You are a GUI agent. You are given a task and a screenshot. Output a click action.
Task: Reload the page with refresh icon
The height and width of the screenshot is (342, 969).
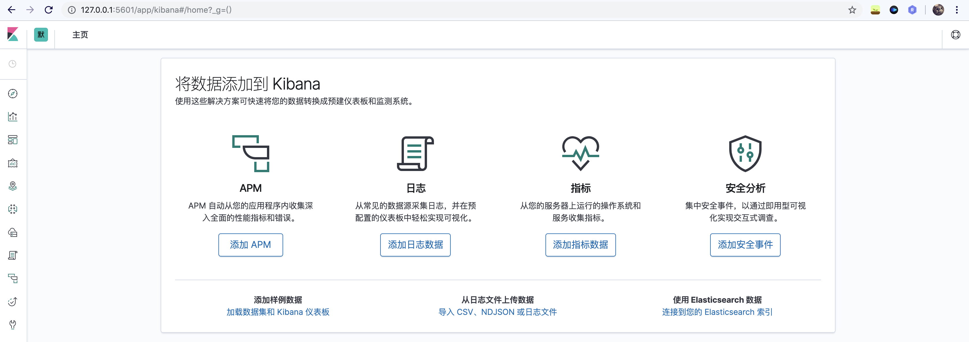[49, 10]
